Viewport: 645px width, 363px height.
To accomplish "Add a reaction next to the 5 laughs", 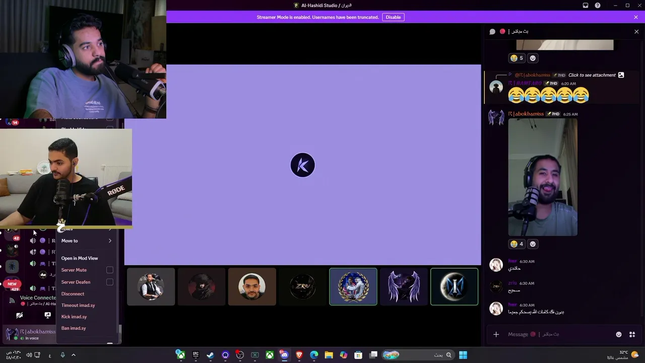I will pyautogui.click(x=533, y=58).
